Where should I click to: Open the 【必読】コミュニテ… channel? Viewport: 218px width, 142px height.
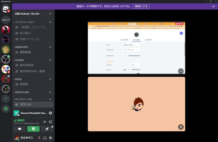tap(33, 27)
